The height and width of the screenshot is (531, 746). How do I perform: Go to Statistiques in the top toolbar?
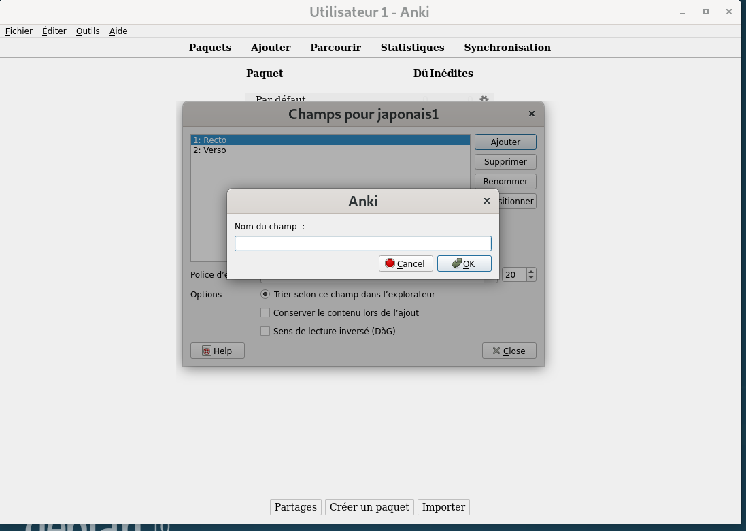point(412,48)
